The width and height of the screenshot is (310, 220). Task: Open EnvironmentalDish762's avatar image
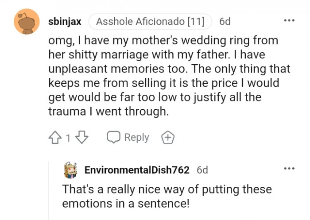click(71, 170)
